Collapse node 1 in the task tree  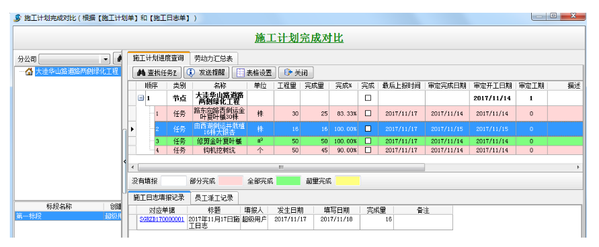tap(141, 98)
